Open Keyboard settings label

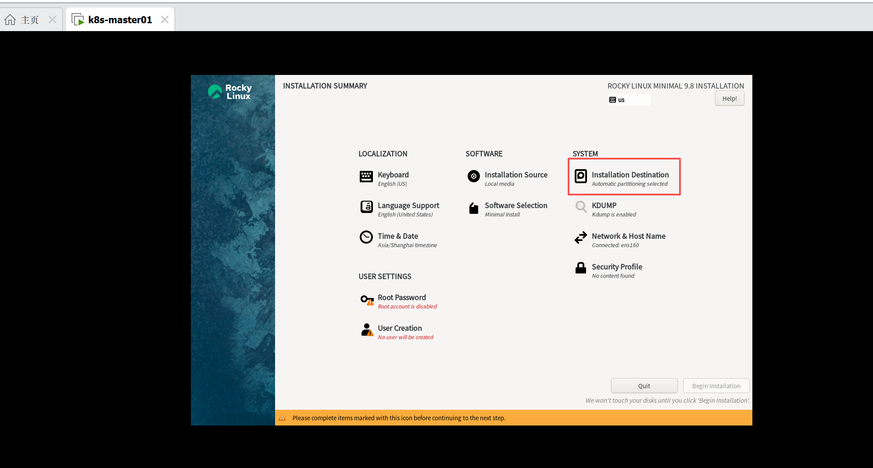click(x=393, y=175)
